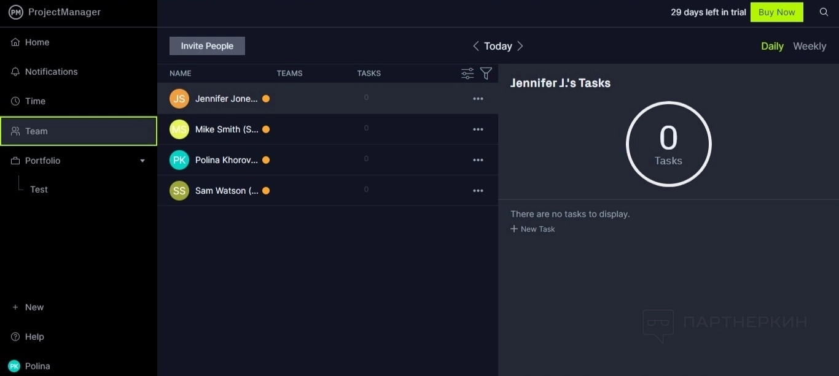The height and width of the screenshot is (376, 839).
Task: Open the Polina user profile avatar
Action: point(14,366)
